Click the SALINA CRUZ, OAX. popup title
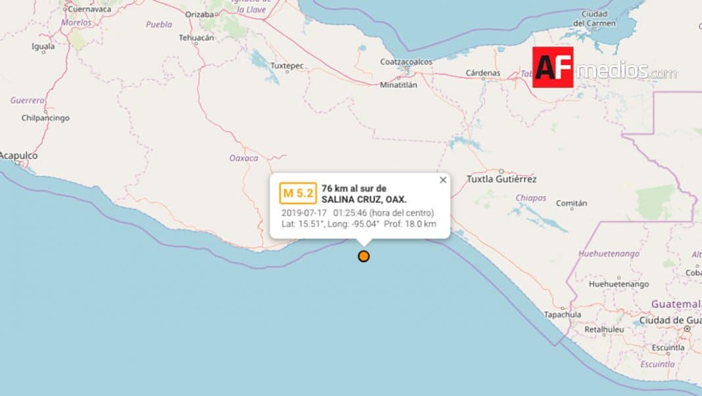The height and width of the screenshot is (396, 702). 363,200
